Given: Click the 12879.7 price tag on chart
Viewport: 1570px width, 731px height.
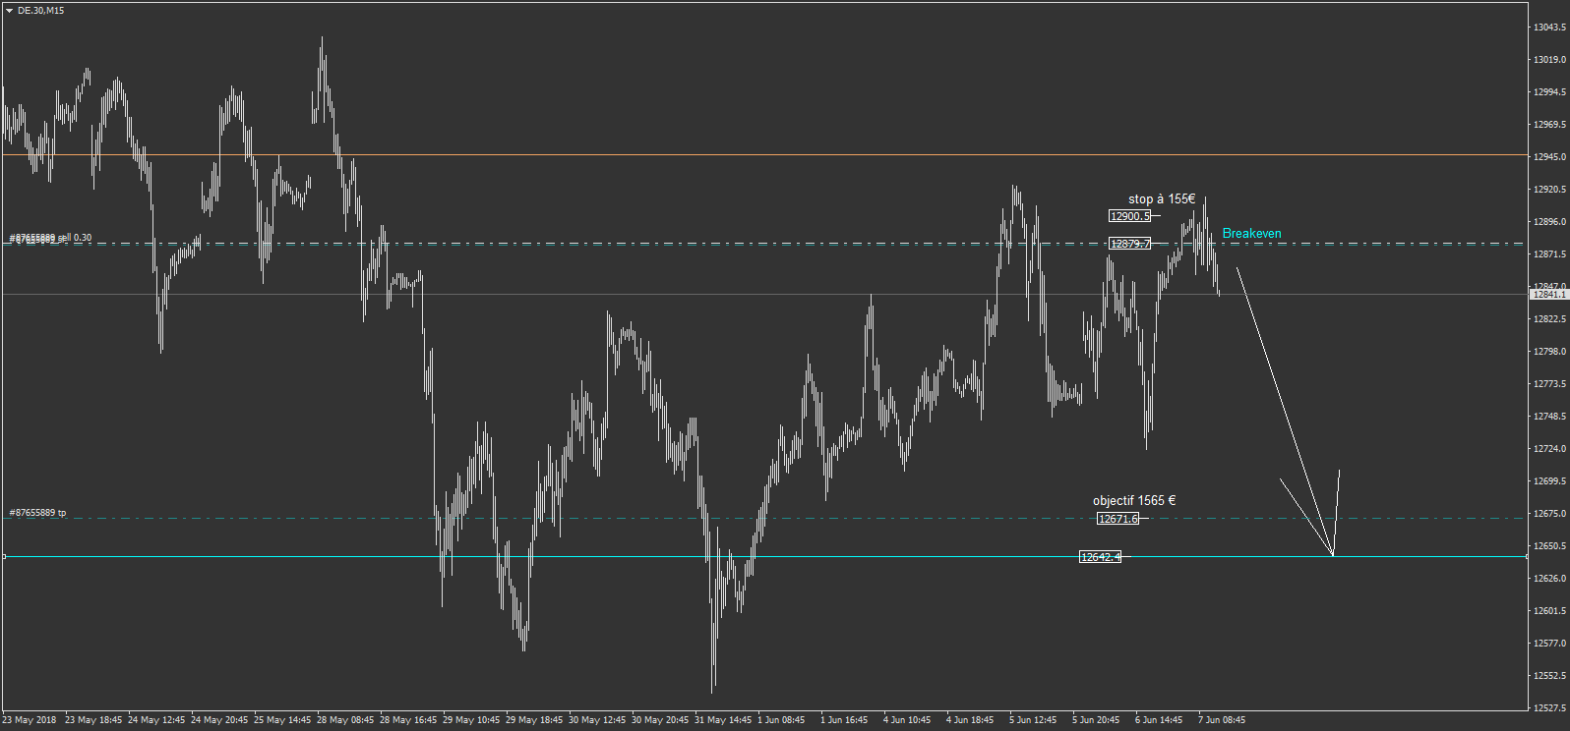Looking at the screenshot, I should (1129, 244).
